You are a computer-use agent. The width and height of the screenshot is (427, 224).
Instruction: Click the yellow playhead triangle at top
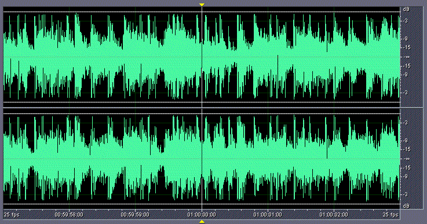[202, 5]
